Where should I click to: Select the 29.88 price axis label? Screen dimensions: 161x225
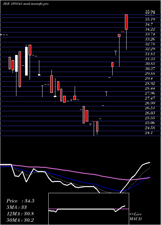(x=150, y=74)
